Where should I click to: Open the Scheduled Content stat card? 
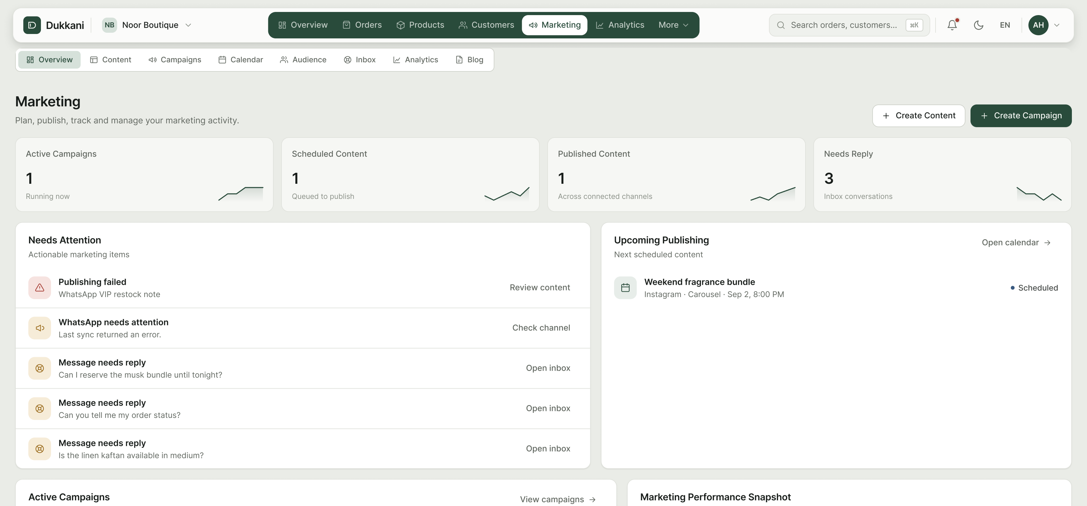pos(410,175)
